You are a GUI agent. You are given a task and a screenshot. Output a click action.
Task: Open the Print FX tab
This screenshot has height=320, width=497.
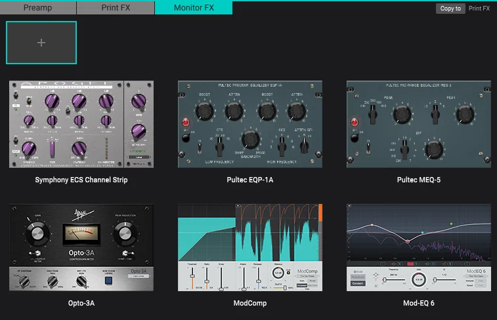coord(116,8)
